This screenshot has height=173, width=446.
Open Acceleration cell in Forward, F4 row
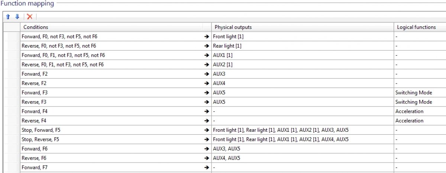[420, 111]
